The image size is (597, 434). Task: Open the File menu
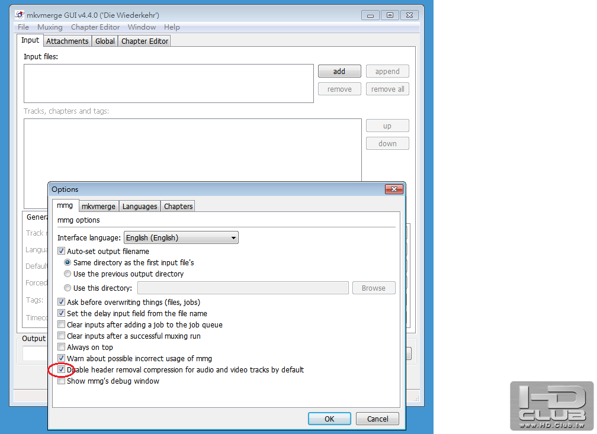click(x=23, y=27)
